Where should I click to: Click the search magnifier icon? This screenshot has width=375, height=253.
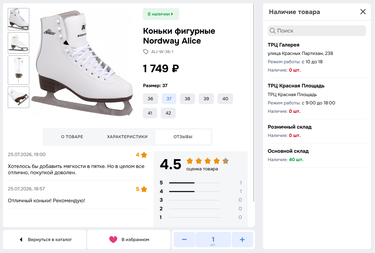click(273, 31)
